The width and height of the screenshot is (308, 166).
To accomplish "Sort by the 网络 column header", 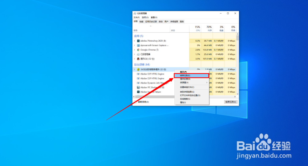I will 230,29.
